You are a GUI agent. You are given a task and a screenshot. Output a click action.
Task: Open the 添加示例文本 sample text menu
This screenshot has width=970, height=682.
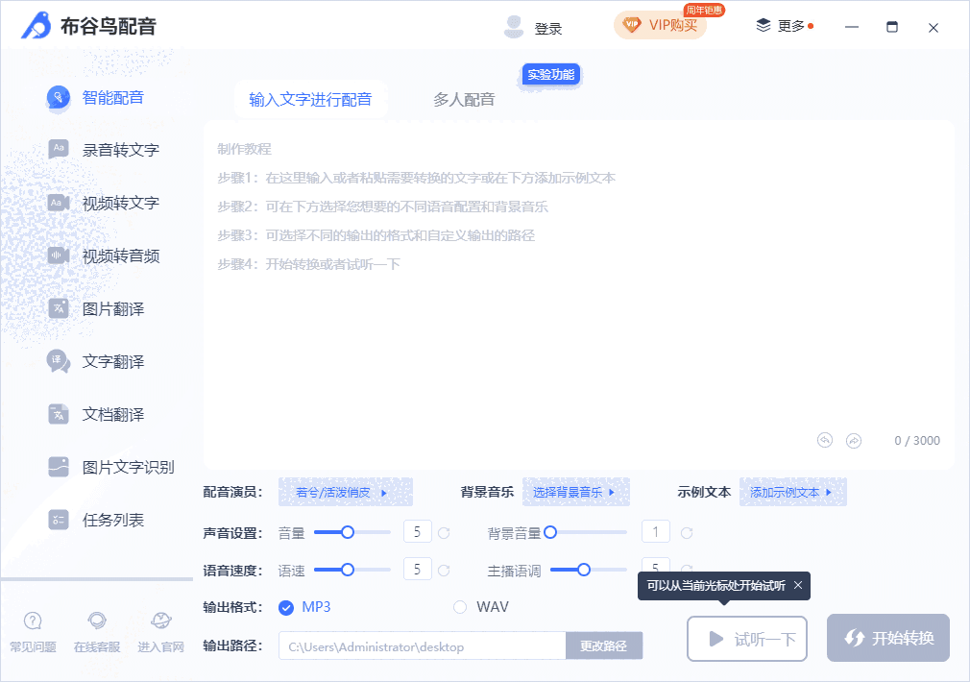point(792,491)
